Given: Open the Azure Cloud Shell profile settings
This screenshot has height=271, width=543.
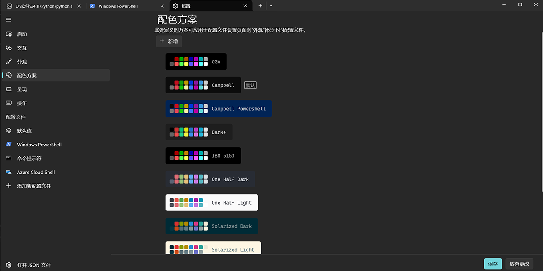Looking at the screenshot, I should pyautogui.click(x=36, y=172).
